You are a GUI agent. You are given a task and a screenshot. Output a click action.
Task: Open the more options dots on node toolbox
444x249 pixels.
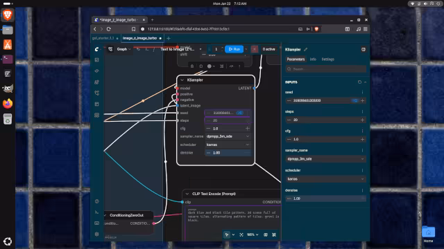tap(239, 66)
